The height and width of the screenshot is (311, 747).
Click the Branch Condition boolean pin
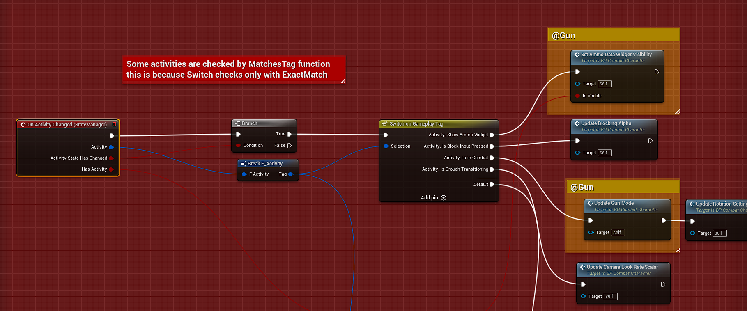(238, 145)
